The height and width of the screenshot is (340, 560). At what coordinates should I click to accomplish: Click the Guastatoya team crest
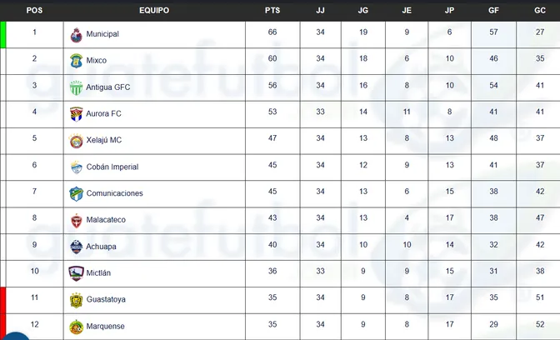pyautogui.click(x=77, y=299)
